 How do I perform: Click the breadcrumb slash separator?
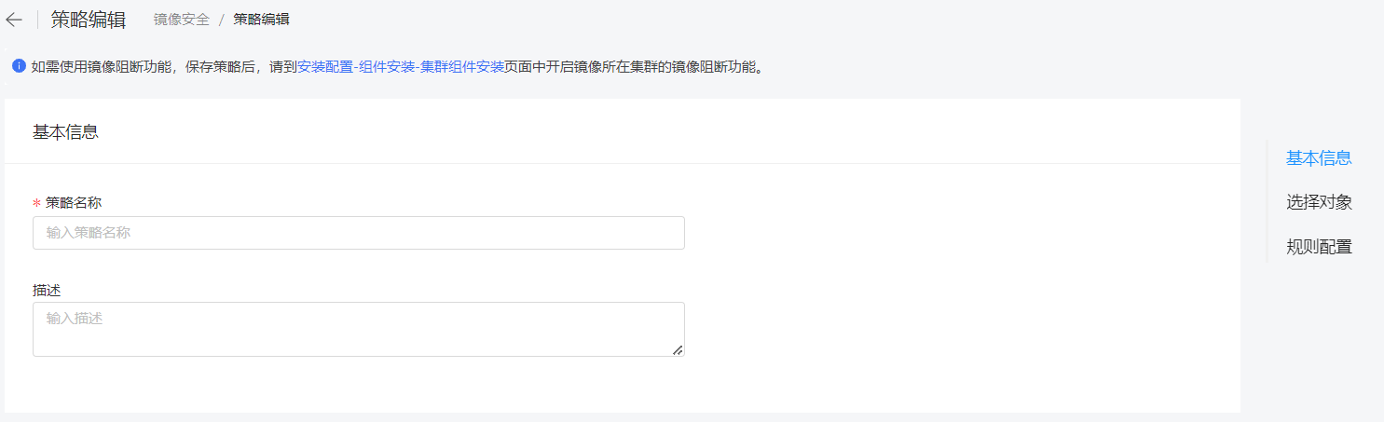pos(222,20)
